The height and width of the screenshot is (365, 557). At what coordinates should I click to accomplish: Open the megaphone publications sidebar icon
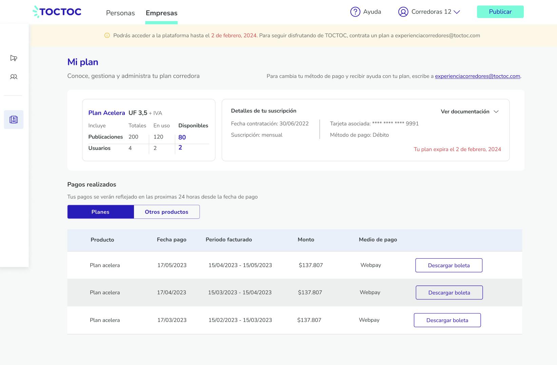coord(14,58)
